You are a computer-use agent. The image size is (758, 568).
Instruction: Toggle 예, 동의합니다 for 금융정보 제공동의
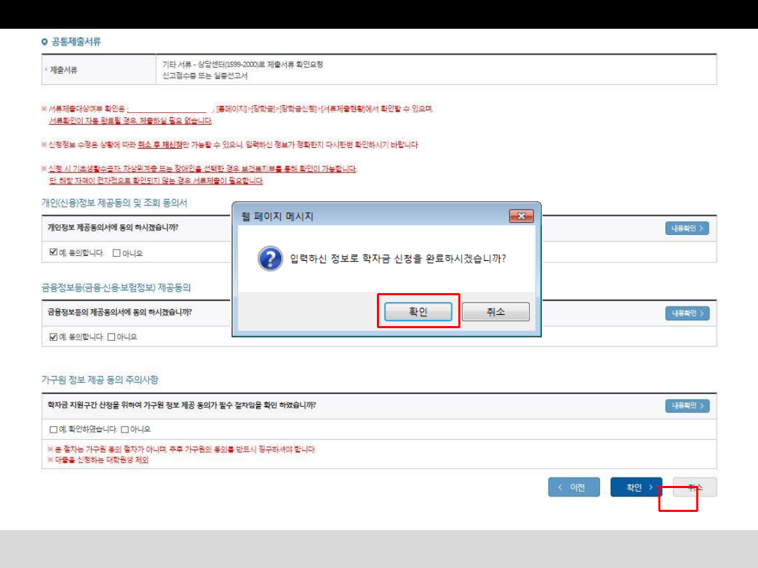tap(53, 337)
